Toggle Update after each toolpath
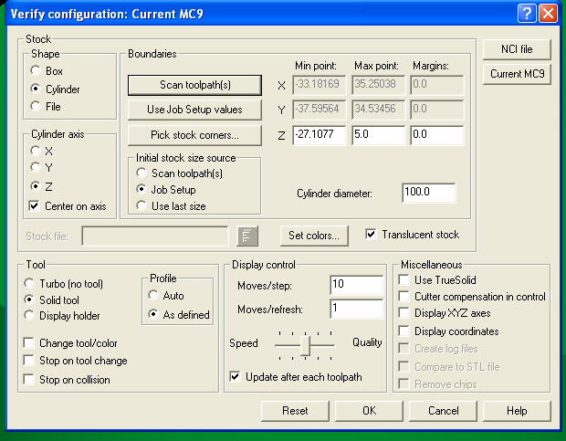The image size is (566, 441). point(235,377)
